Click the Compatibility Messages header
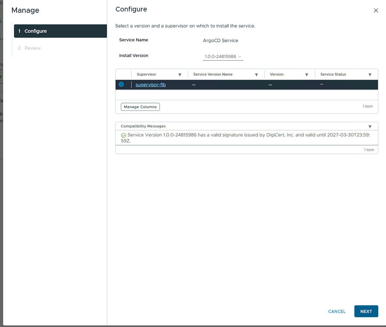This screenshot has width=386, height=327. (143, 126)
